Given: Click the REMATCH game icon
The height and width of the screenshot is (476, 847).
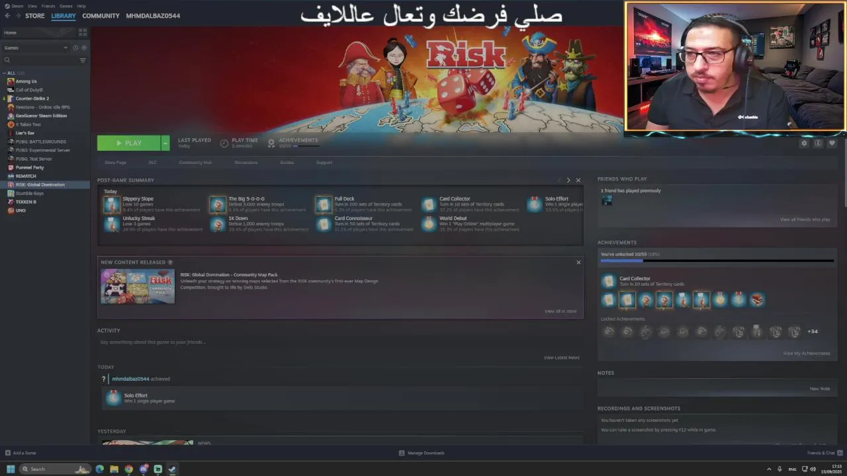Looking at the screenshot, I should [11, 176].
